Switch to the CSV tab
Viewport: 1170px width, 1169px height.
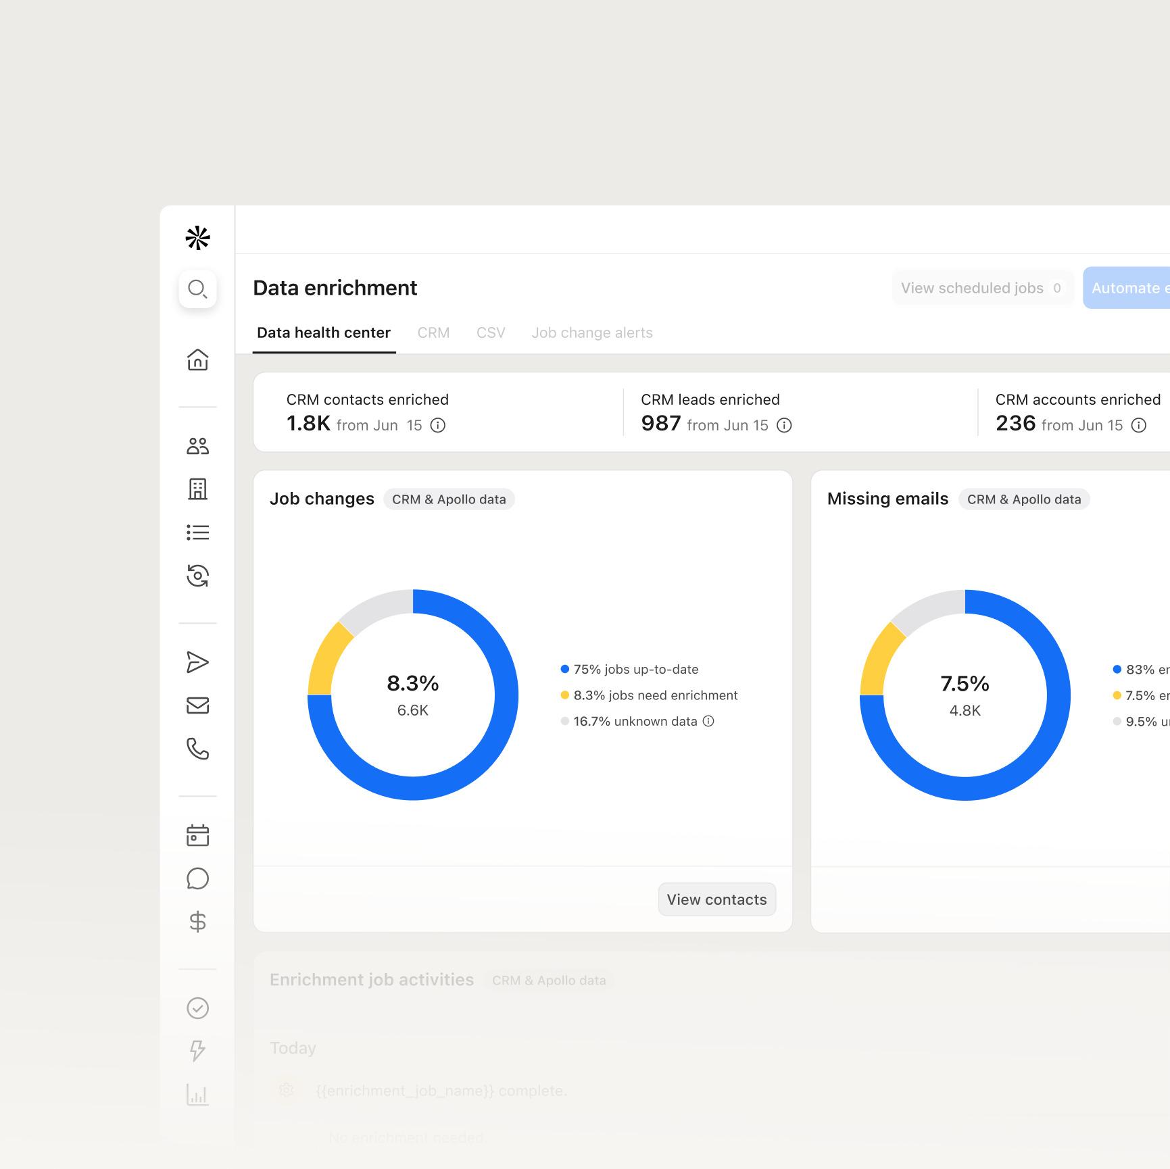point(491,332)
